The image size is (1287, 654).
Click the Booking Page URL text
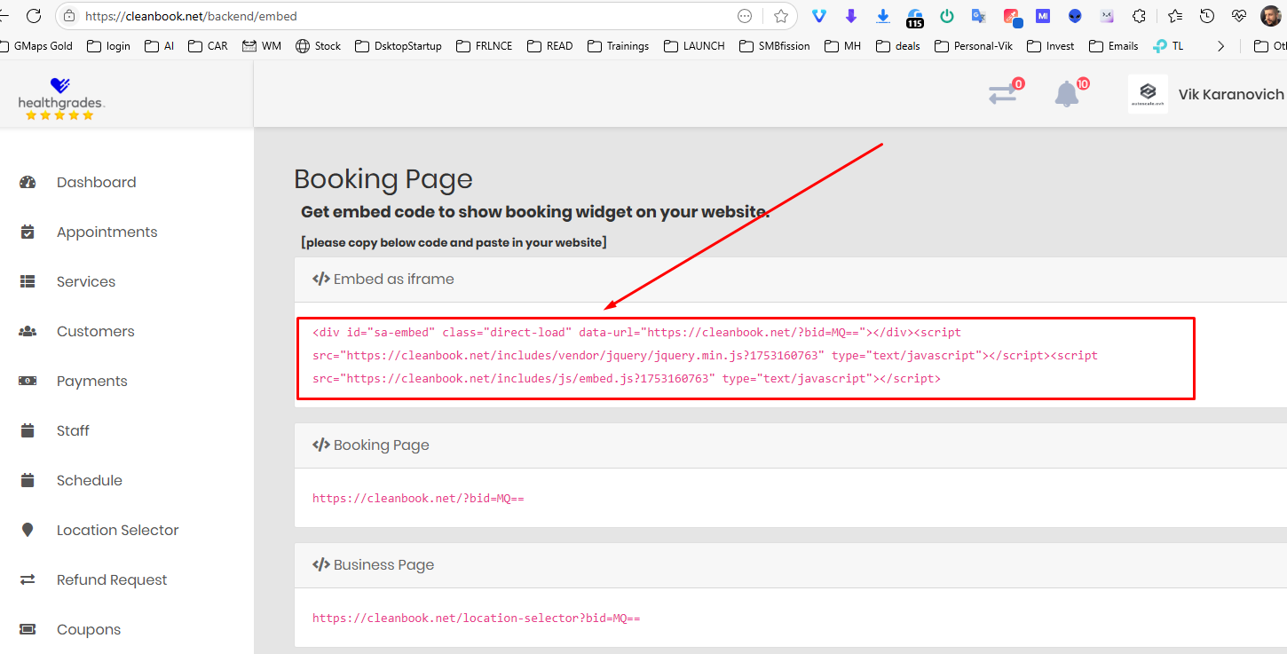(418, 499)
